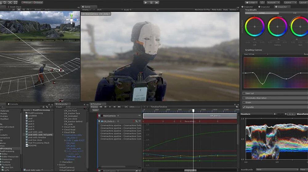Expand the Cloud multi hierarchy item

pos(63,127)
